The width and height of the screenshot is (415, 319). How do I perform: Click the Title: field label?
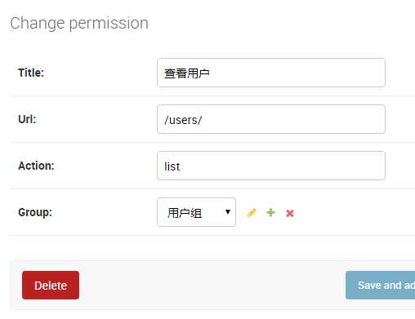(31, 73)
